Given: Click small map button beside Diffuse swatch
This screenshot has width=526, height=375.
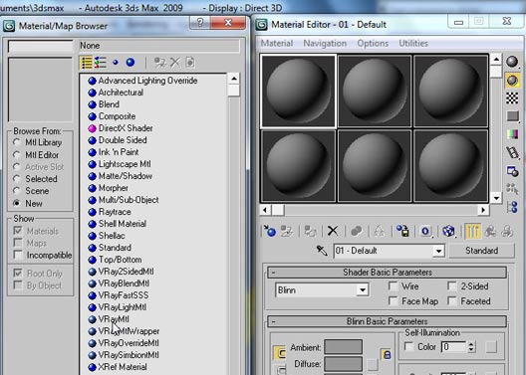Looking at the screenshot, I should click(373, 364).
